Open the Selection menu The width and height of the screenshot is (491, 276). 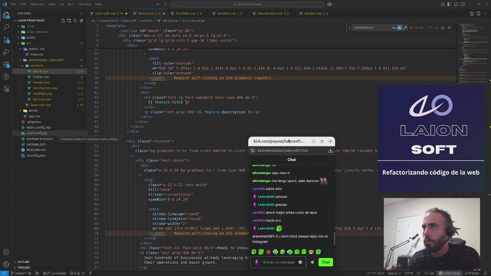(x=37, y=4)
